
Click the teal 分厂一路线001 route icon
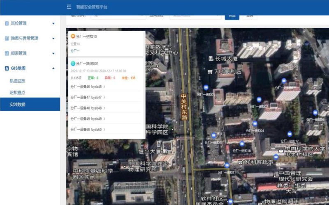point(73,64)
